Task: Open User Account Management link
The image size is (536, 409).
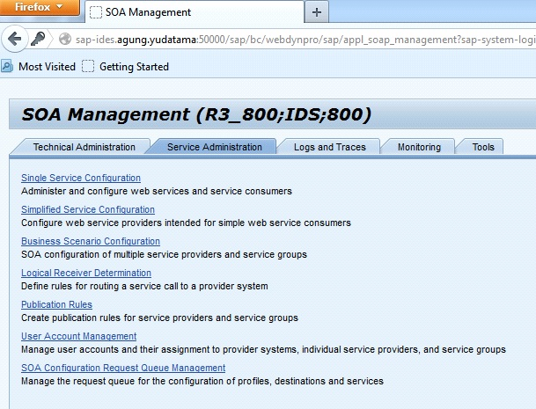Action: 78,337
